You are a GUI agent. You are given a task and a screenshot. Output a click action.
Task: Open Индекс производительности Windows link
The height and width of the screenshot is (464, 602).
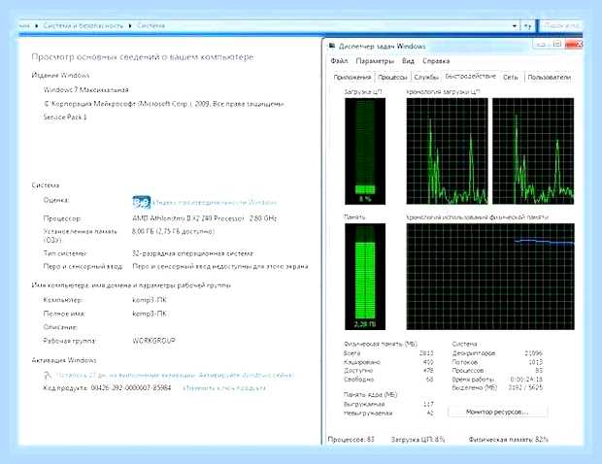point(215,202)
